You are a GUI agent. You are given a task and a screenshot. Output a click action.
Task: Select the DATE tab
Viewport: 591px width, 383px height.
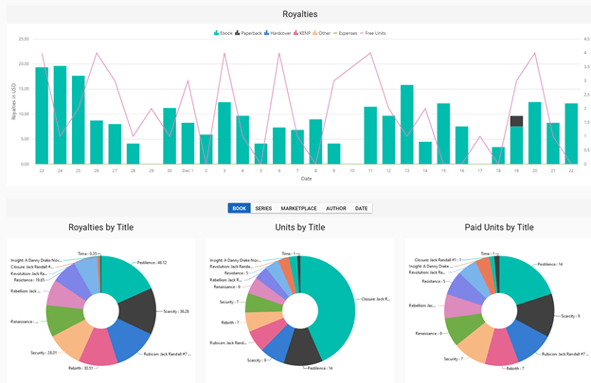click(361, 208)
